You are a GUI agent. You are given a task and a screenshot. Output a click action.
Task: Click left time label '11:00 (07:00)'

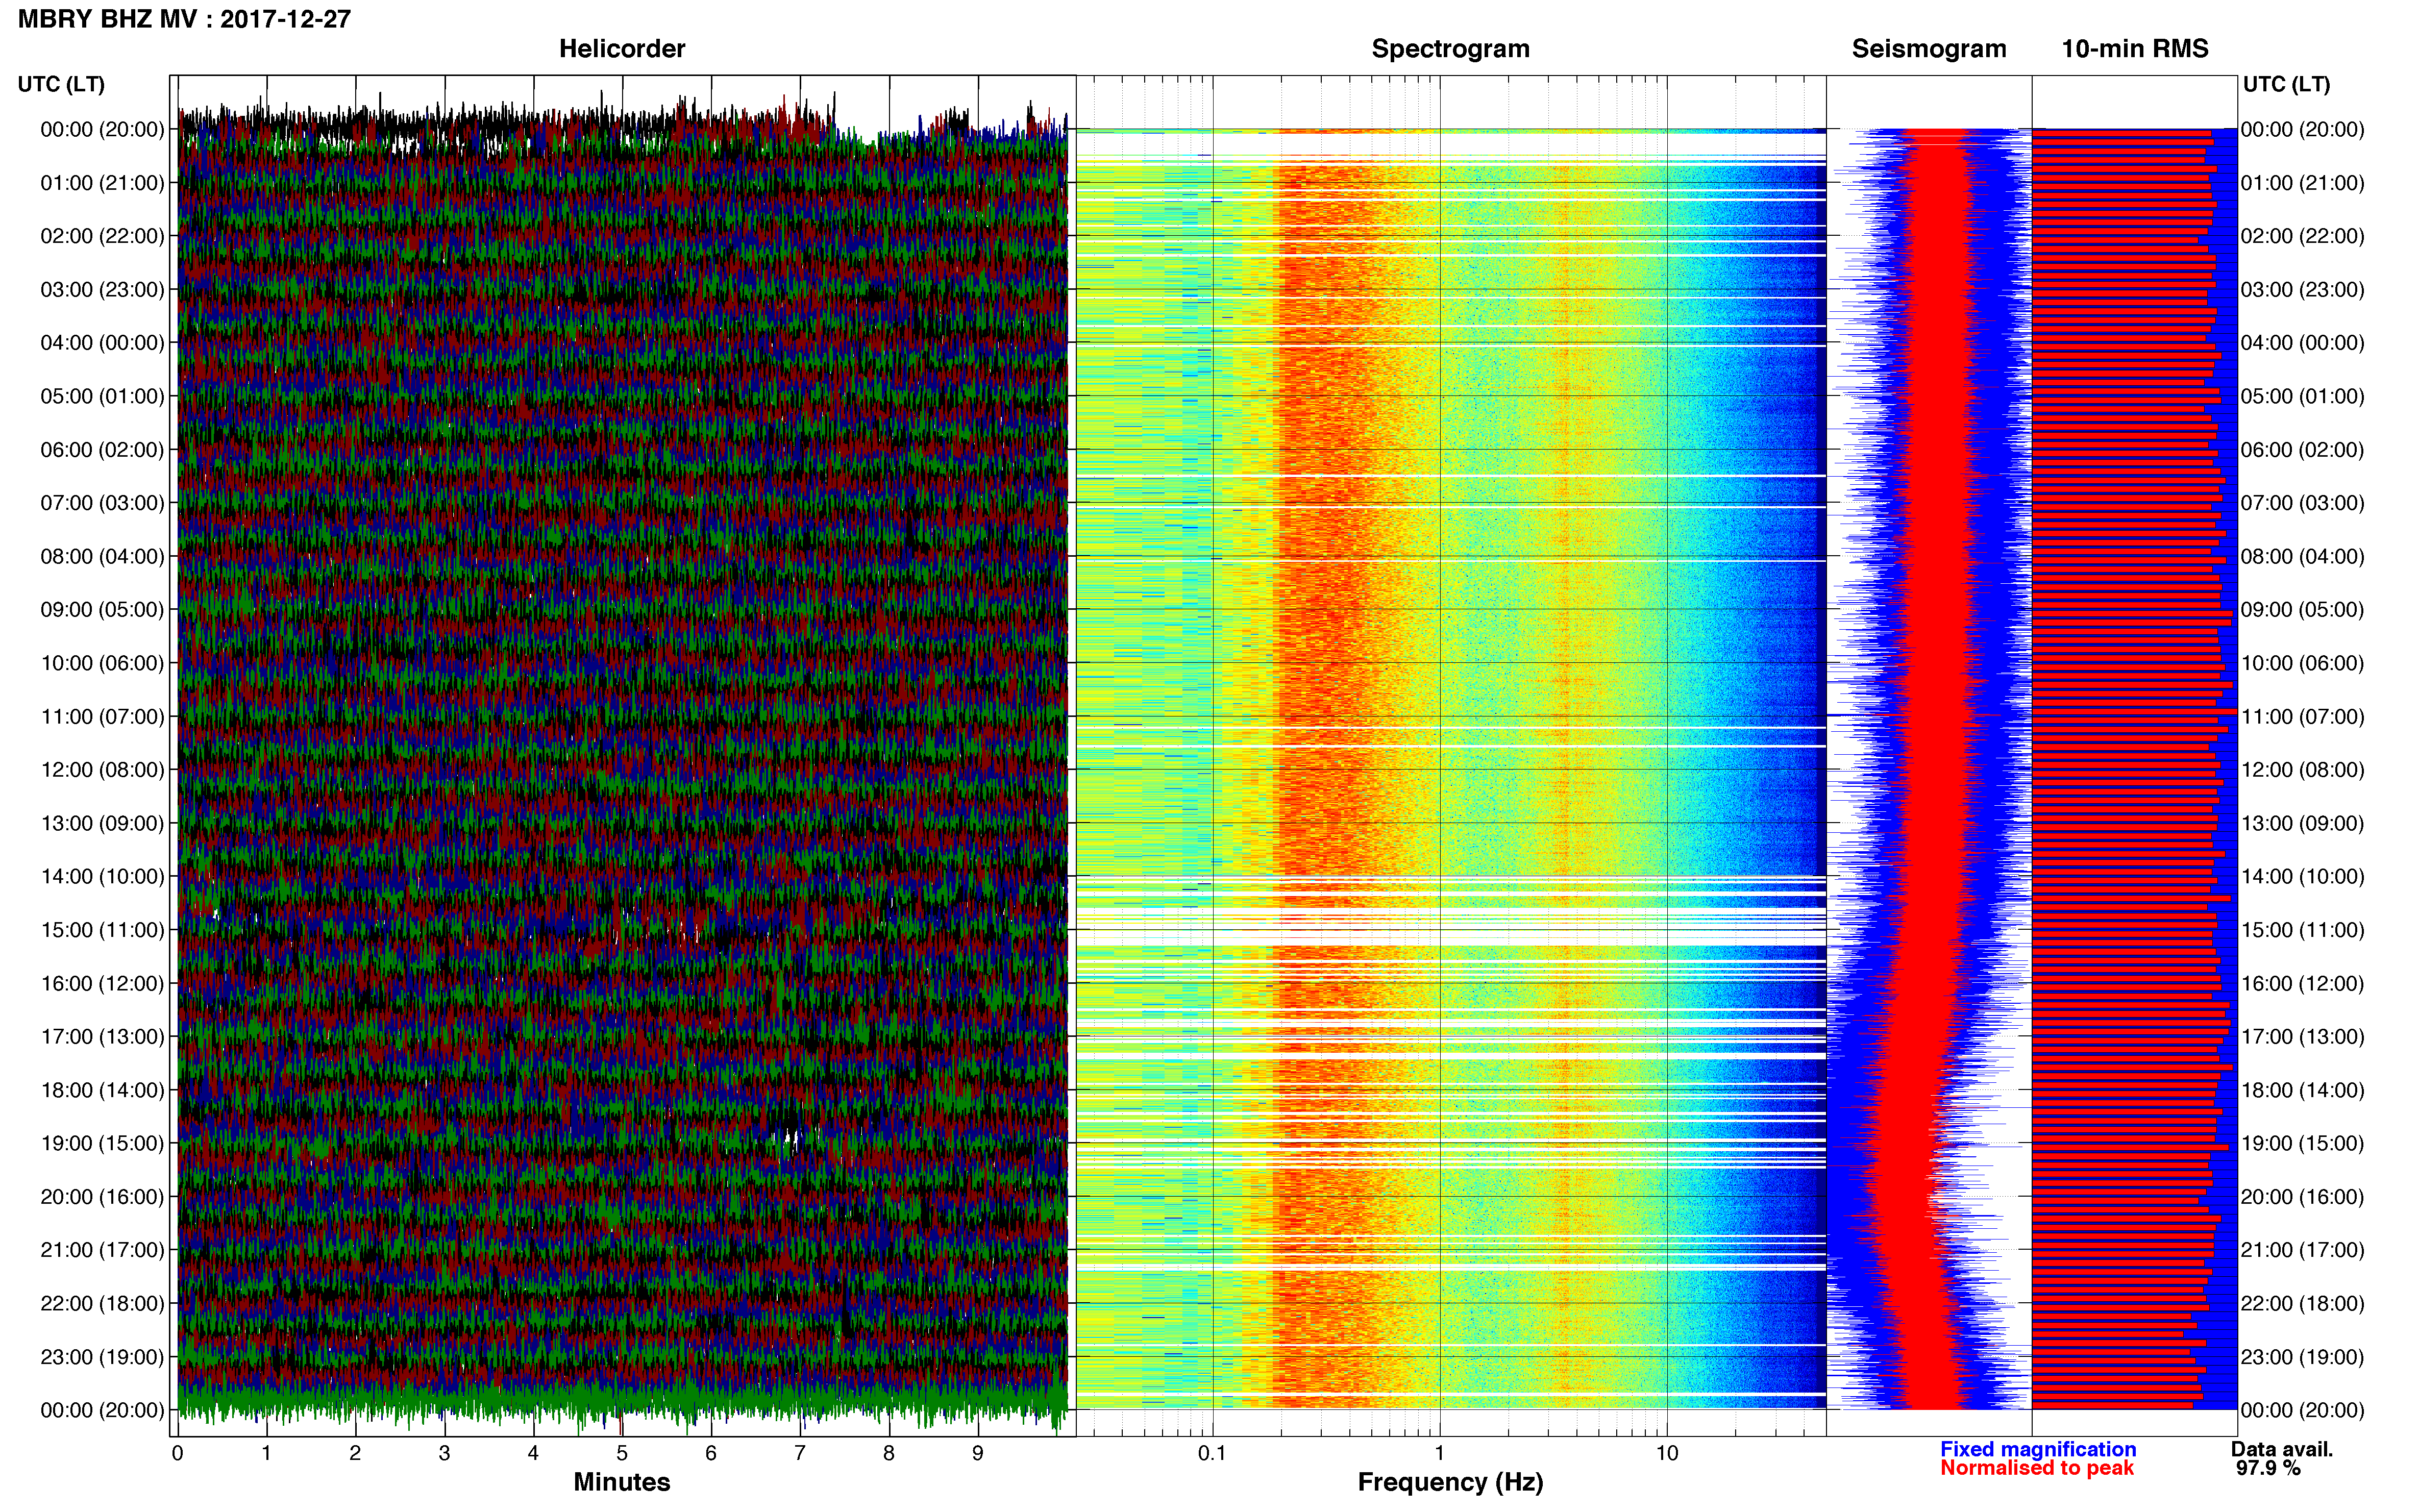(102, 717)
